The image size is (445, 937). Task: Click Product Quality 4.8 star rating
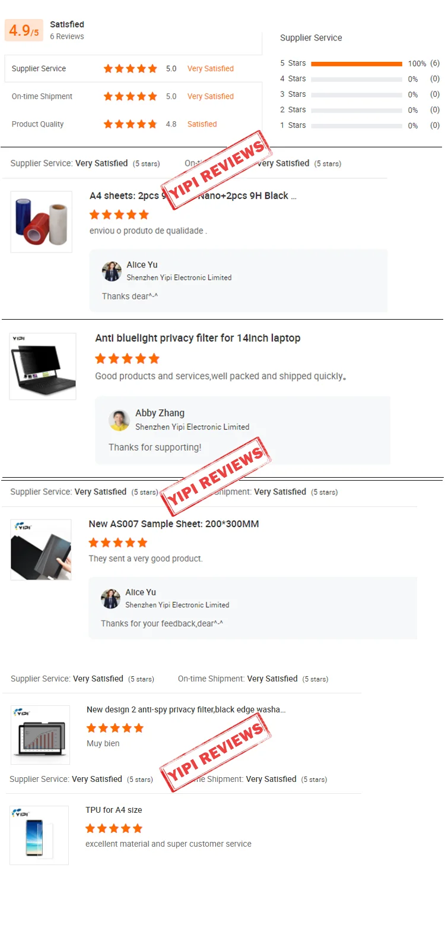click(131, 124)
